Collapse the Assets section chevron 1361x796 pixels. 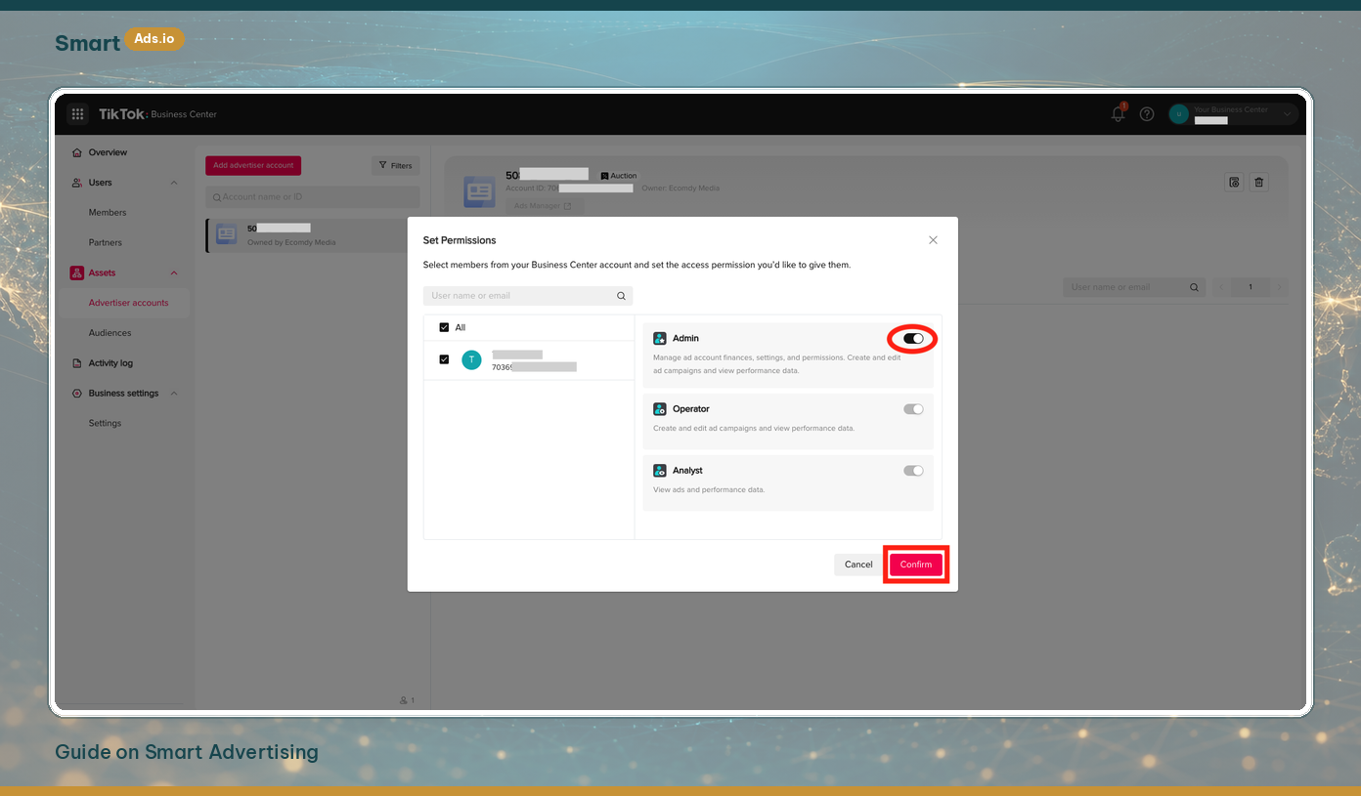click(x=174, y=272)
